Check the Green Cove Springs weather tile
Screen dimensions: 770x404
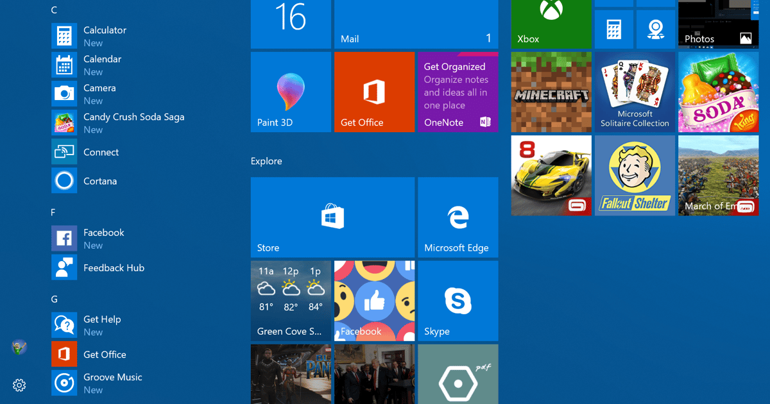291,300
